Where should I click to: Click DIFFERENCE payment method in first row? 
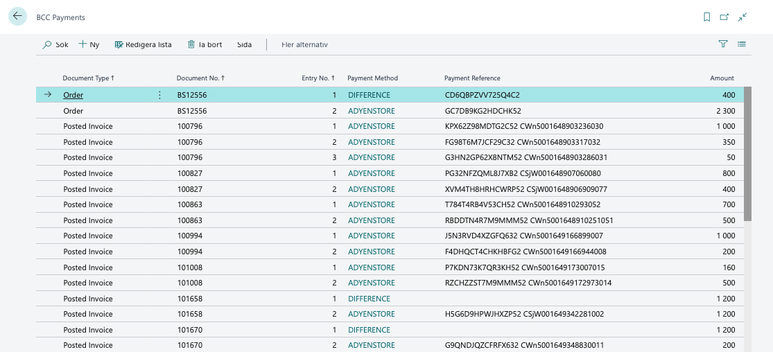tap(369, 95)
